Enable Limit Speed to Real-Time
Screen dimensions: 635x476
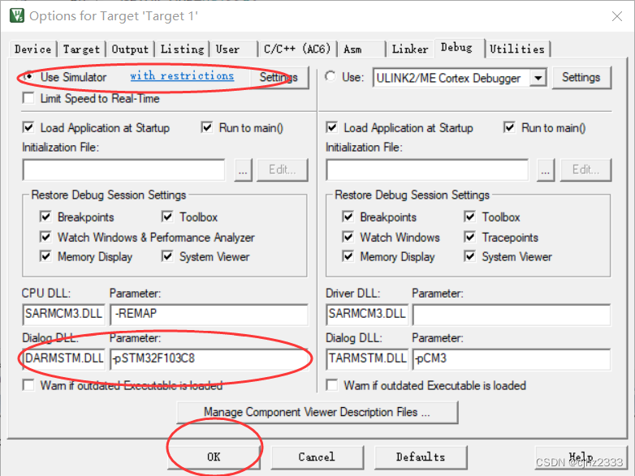click(28, 99)
